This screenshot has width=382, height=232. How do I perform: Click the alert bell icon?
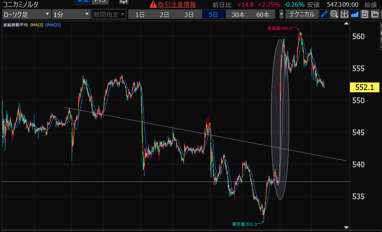pos(124,2)
